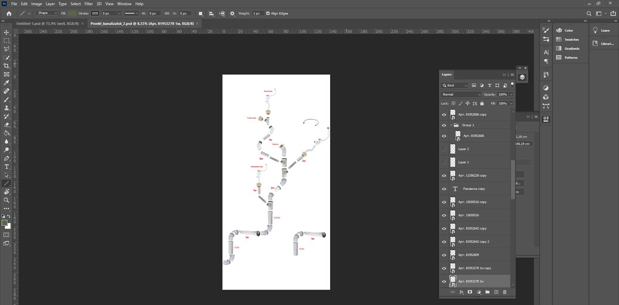Create new adjustment layer
619x305 pixels.
(x=479, y=292)
